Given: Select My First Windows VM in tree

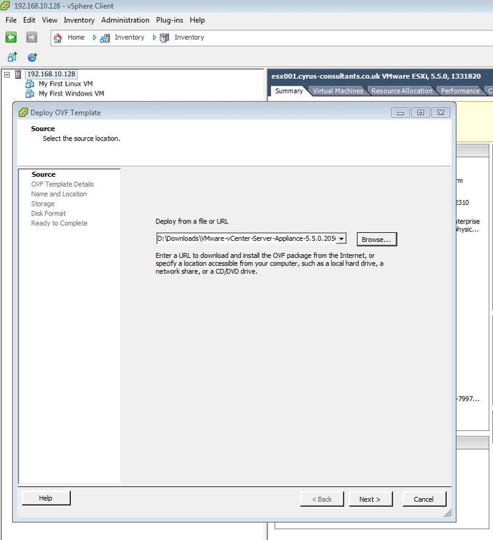Looking at the screenshot, I should 71,94.
